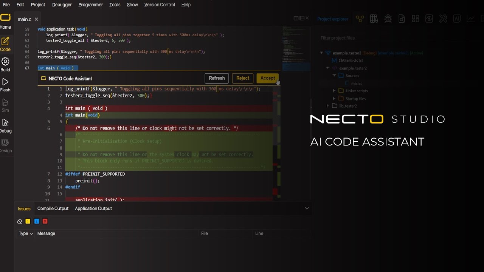Click the file search icon in toolbar

tap(402, 19)
